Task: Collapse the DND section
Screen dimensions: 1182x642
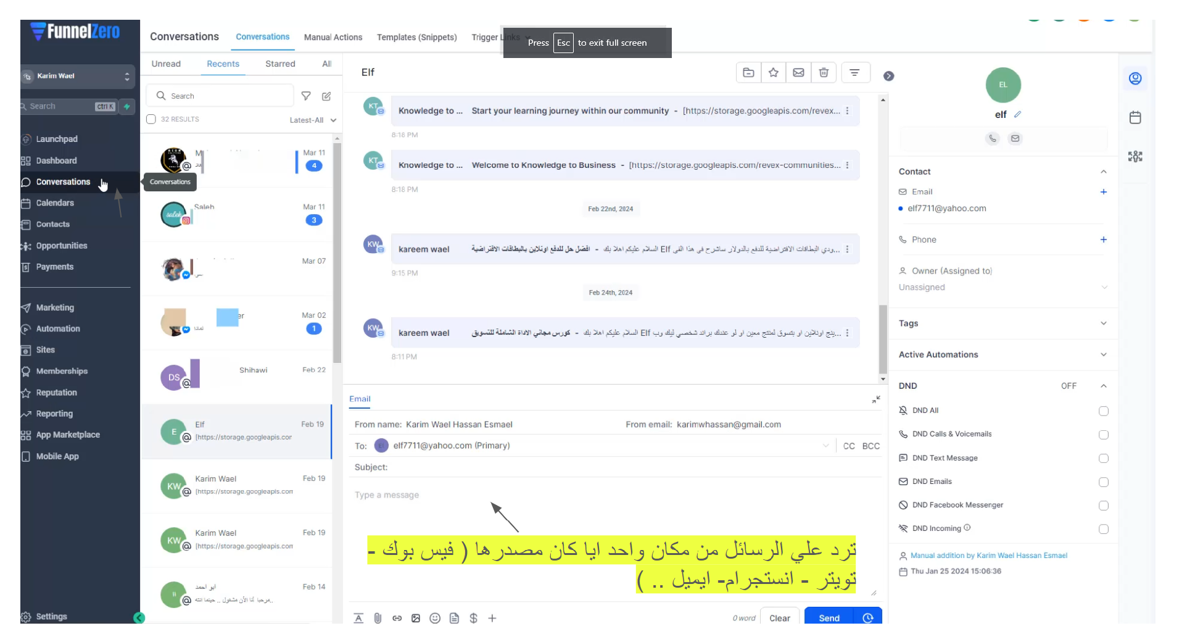Action: point(1103,386)
